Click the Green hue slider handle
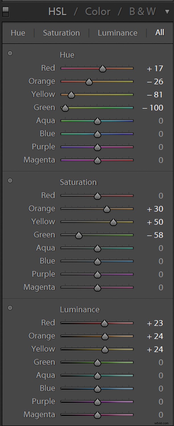174x426 pixels. (x=65, y=108)
